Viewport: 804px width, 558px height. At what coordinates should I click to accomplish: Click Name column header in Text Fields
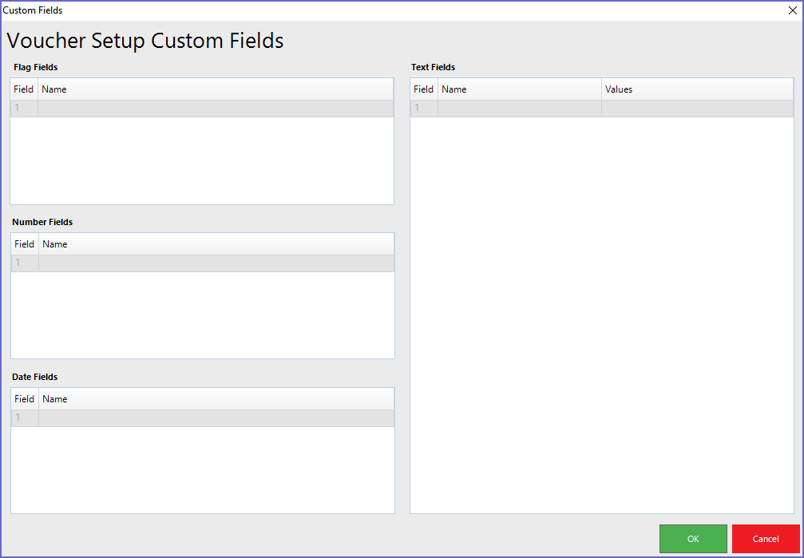point(519,89)
